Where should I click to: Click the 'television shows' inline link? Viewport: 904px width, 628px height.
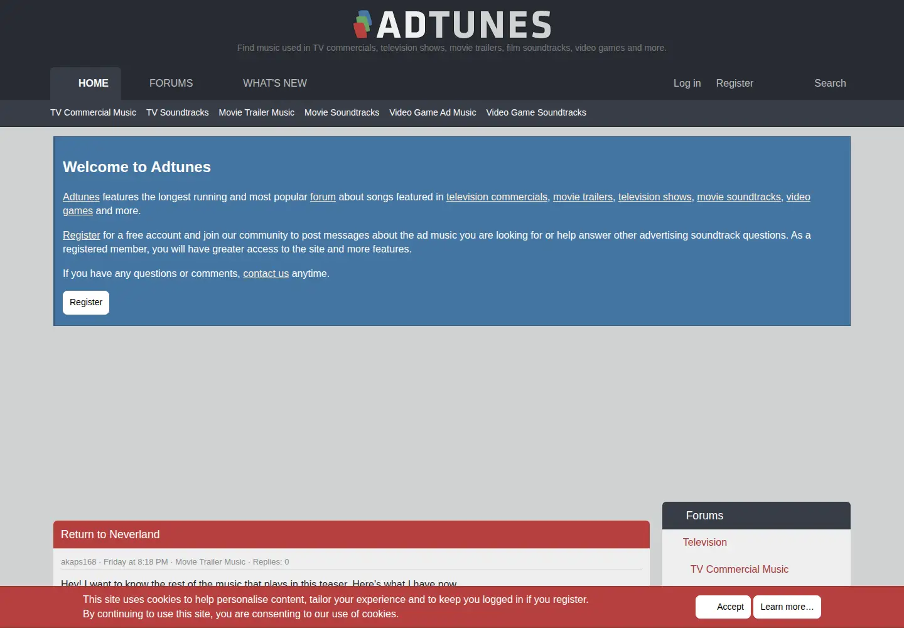(655, 197)
